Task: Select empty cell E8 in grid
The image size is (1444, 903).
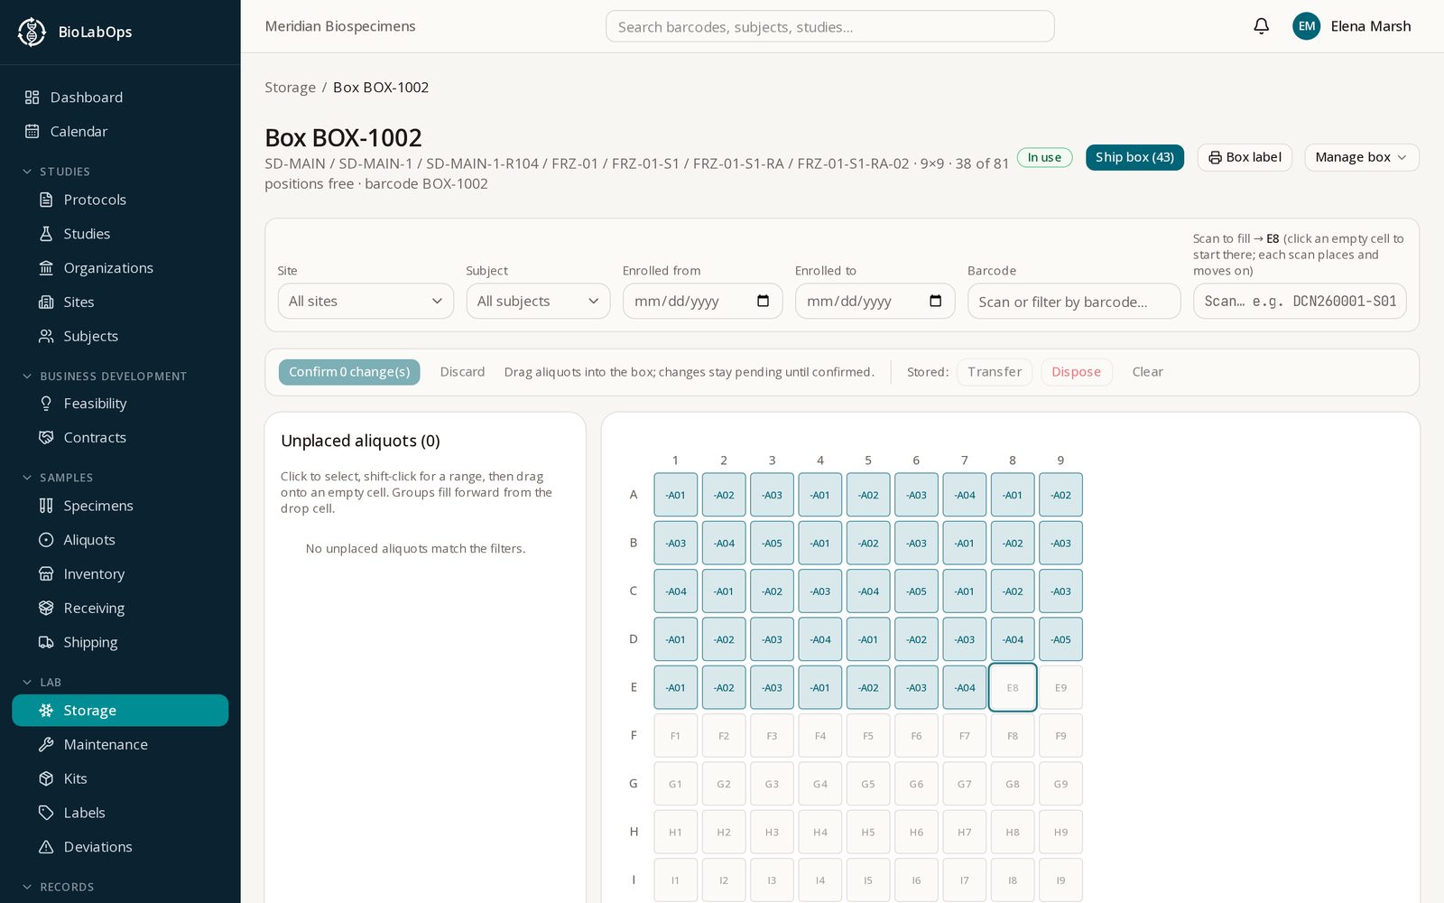Action: click(x=1013, y=687)
